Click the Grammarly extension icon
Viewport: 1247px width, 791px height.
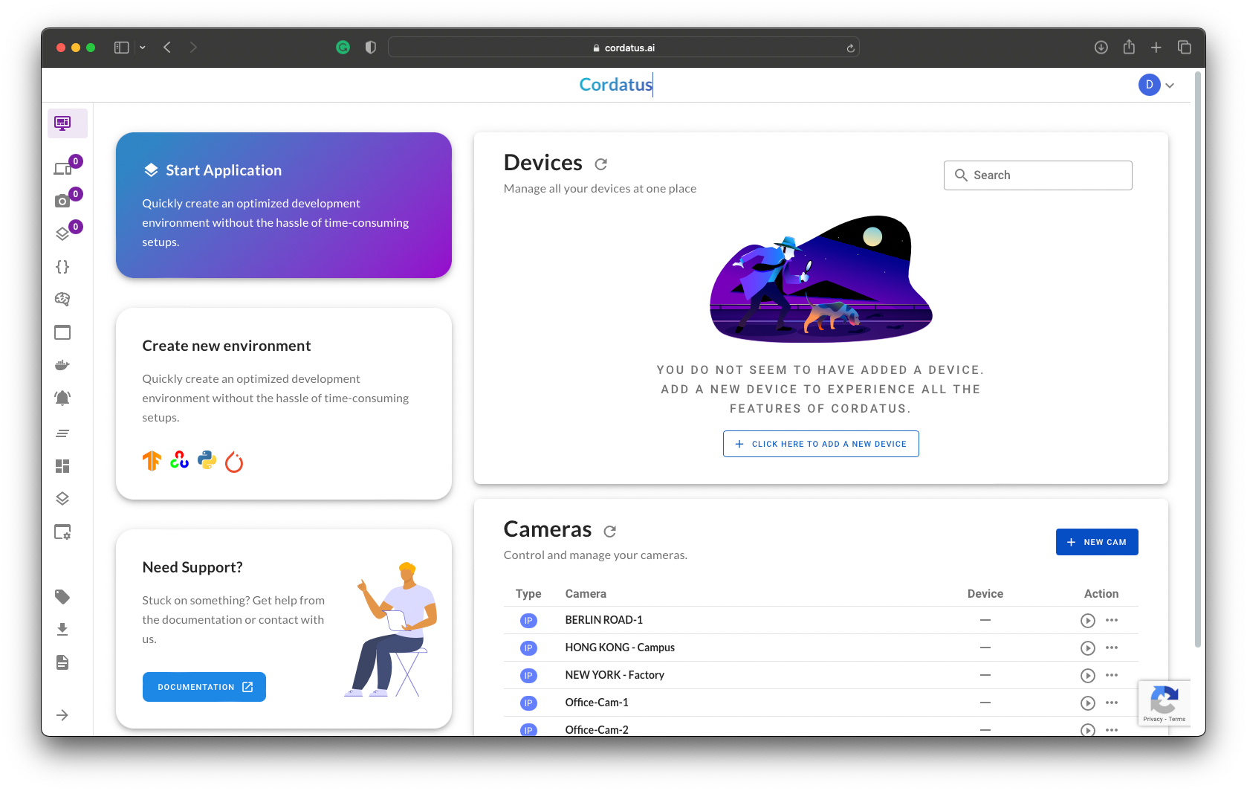(x=343, y=48)
